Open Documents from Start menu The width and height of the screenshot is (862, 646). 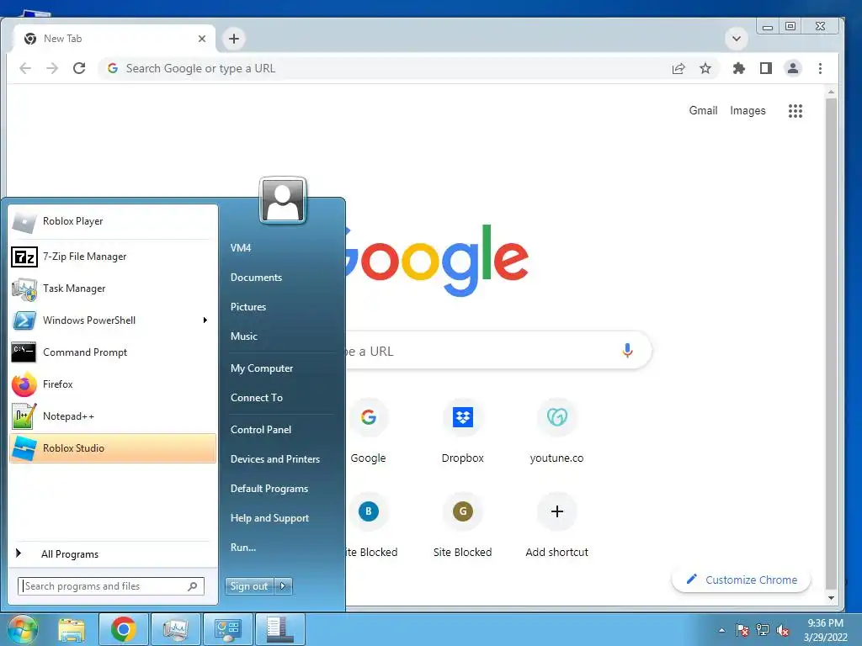click(256, 278)
